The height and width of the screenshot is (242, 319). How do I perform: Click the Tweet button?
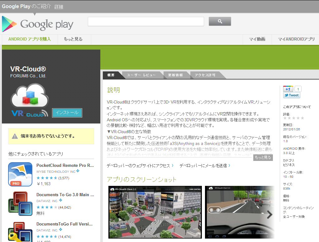click(292, 95)
